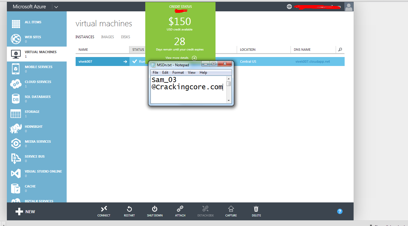408x226 pixels.
Task: Click the Delete trash icon
Action: pyautogui.click(x=256, y=209)
